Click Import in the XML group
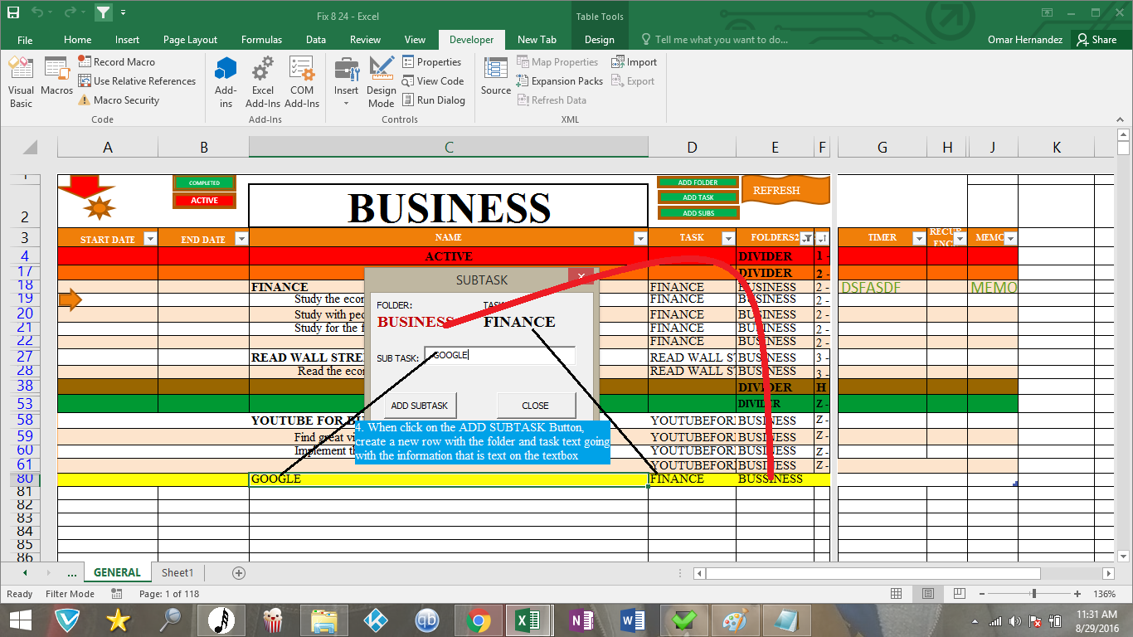Image resolution: width=1133 pixels, height=637 pixels. tap(634, 62)
